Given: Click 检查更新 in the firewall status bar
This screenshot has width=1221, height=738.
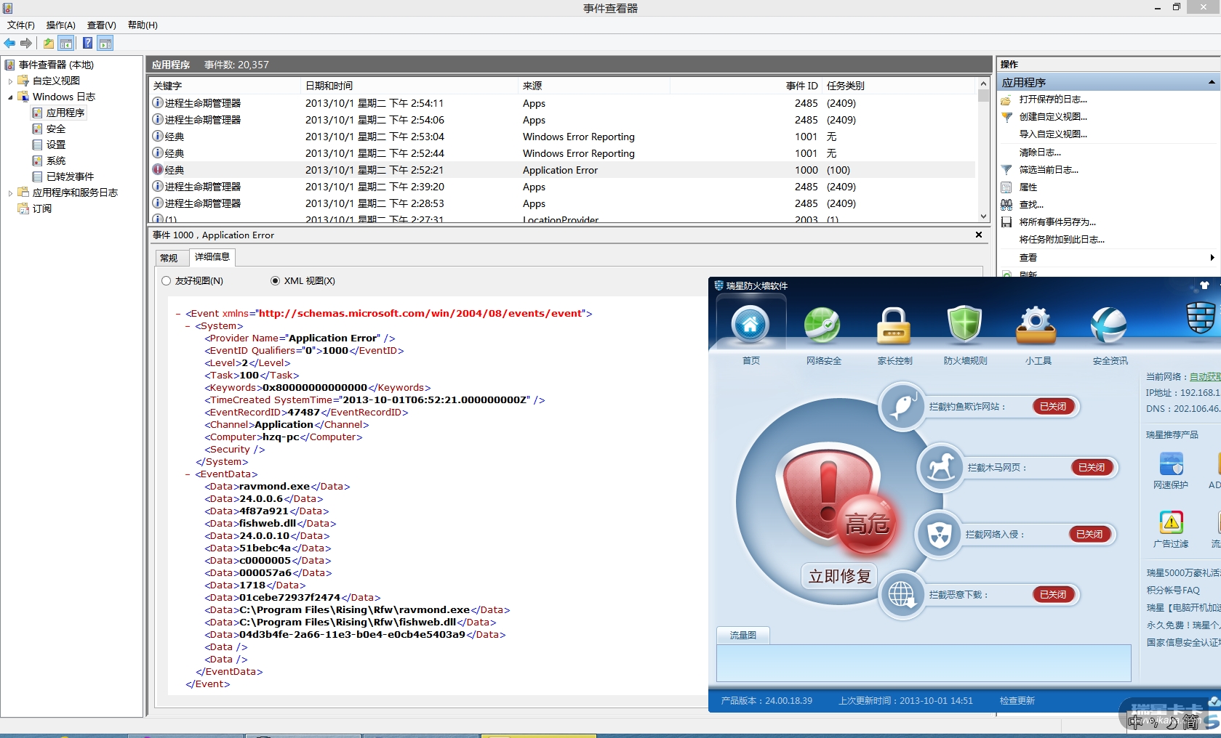Looking at the screenshot, I should point(1017,701).
